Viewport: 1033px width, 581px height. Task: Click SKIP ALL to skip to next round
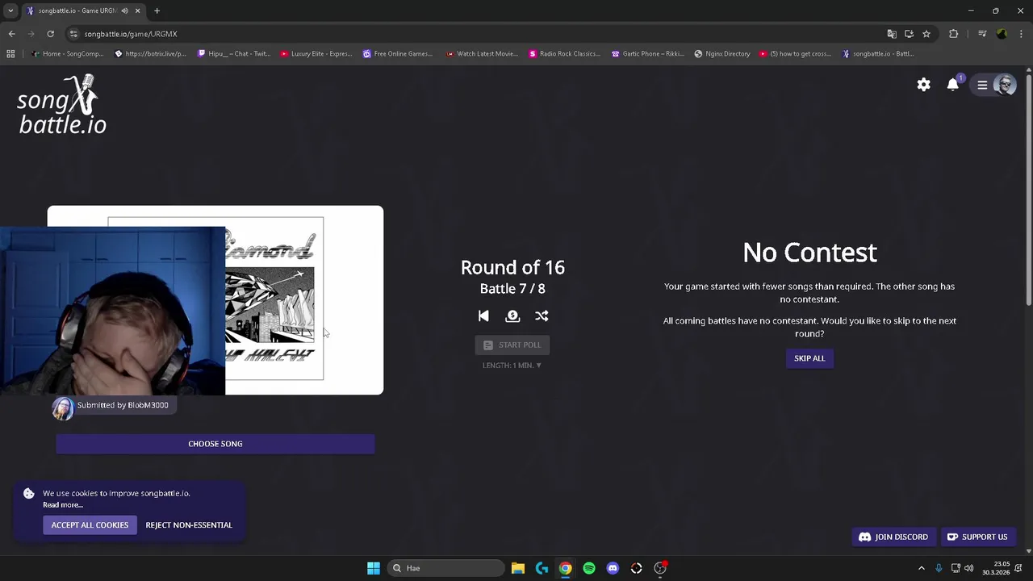coord(809,358)
